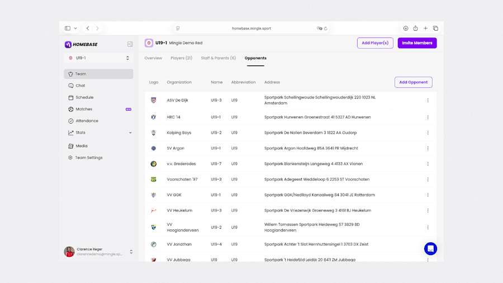The width and height of the screenshot is (503, 283).
Task: Click the Voorschoten '97 club logo
Action: pos(154,180)
